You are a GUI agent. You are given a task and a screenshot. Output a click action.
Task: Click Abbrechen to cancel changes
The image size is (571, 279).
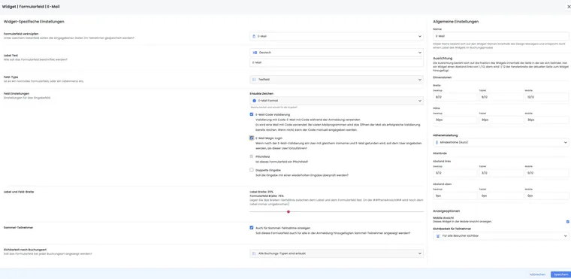537,274
